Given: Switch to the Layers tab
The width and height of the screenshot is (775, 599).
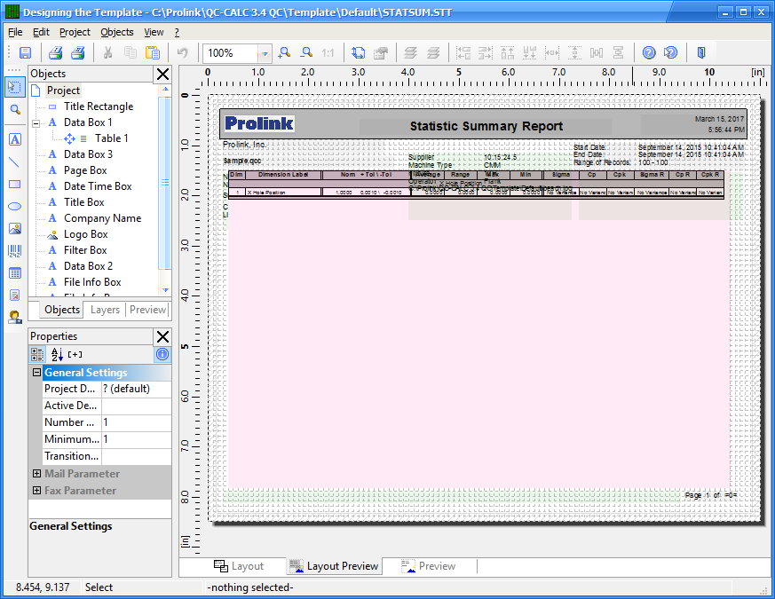Looking at the screenshot, I should [x=106, y=310].
